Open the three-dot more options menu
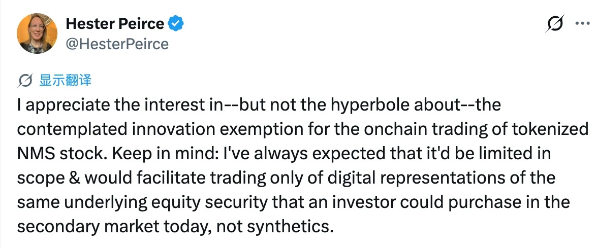Viewport: 597px width, 248px height. (582, 23)
